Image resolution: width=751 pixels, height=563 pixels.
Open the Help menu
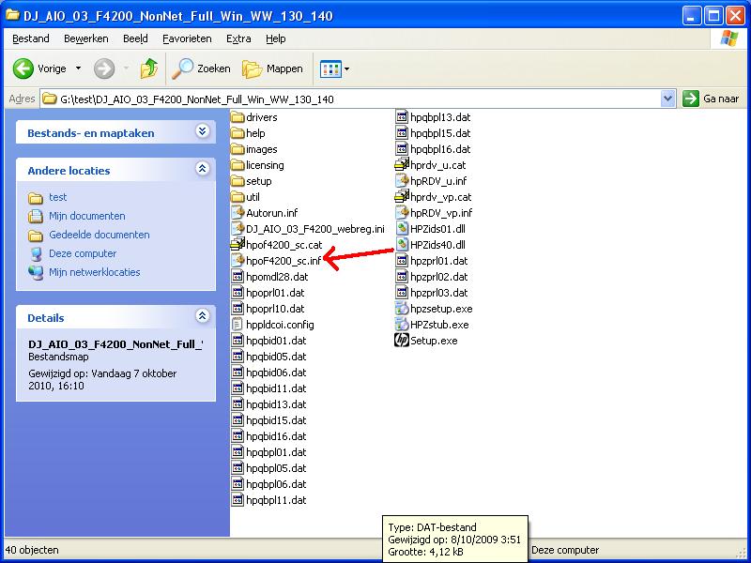(275, 38)
